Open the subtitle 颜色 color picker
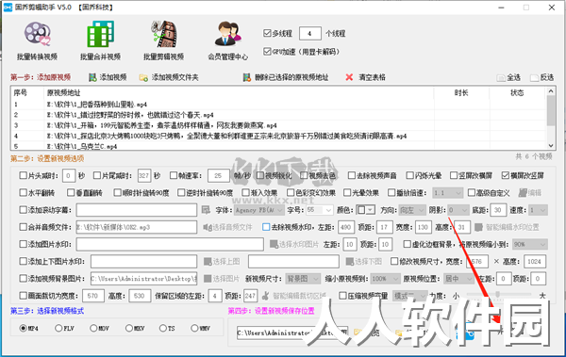566x357 pixels. coord(365,210)
